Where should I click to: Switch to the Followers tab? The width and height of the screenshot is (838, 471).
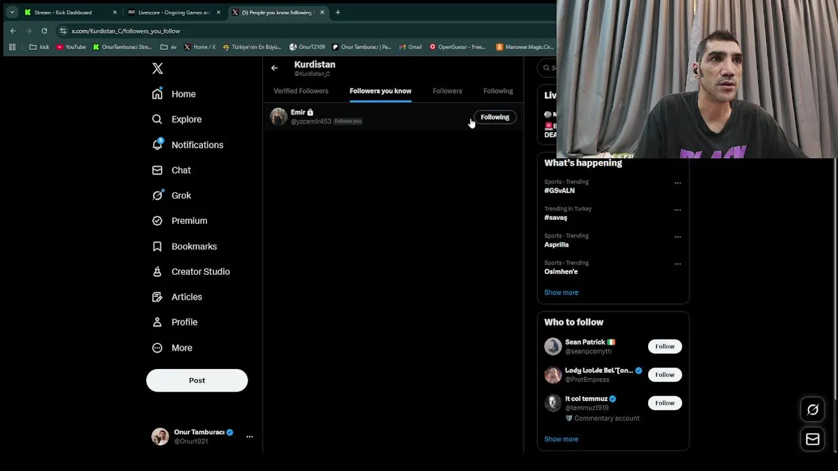[x=447, y=91]
